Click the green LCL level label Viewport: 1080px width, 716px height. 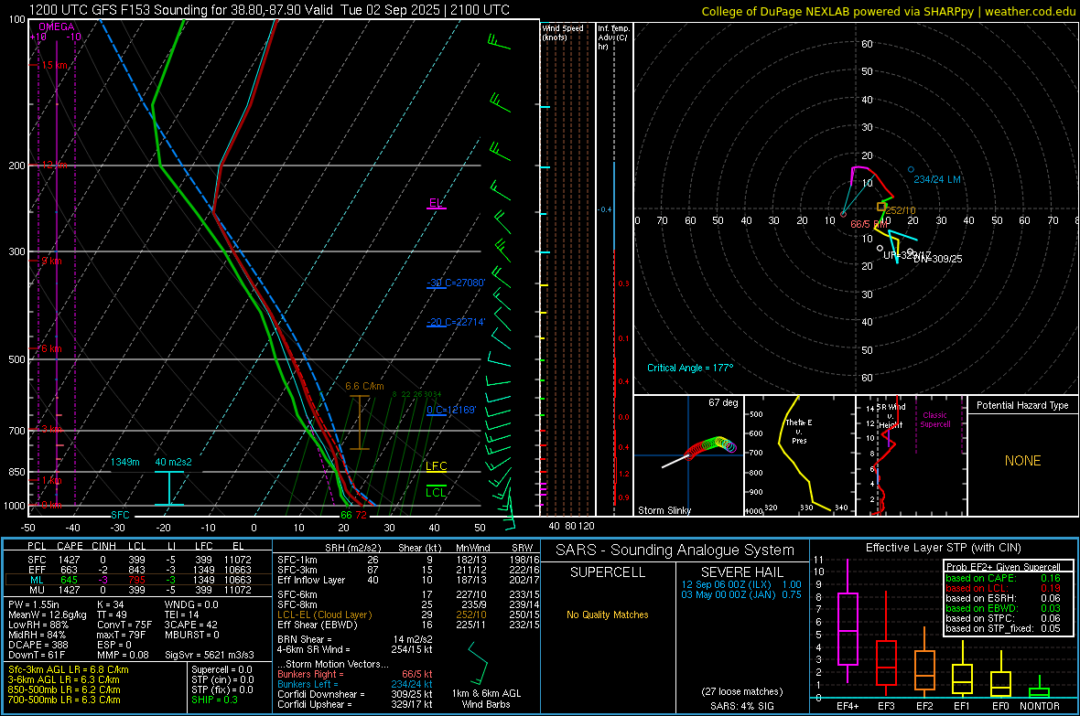pyautogui.click(x=436, y=492)
